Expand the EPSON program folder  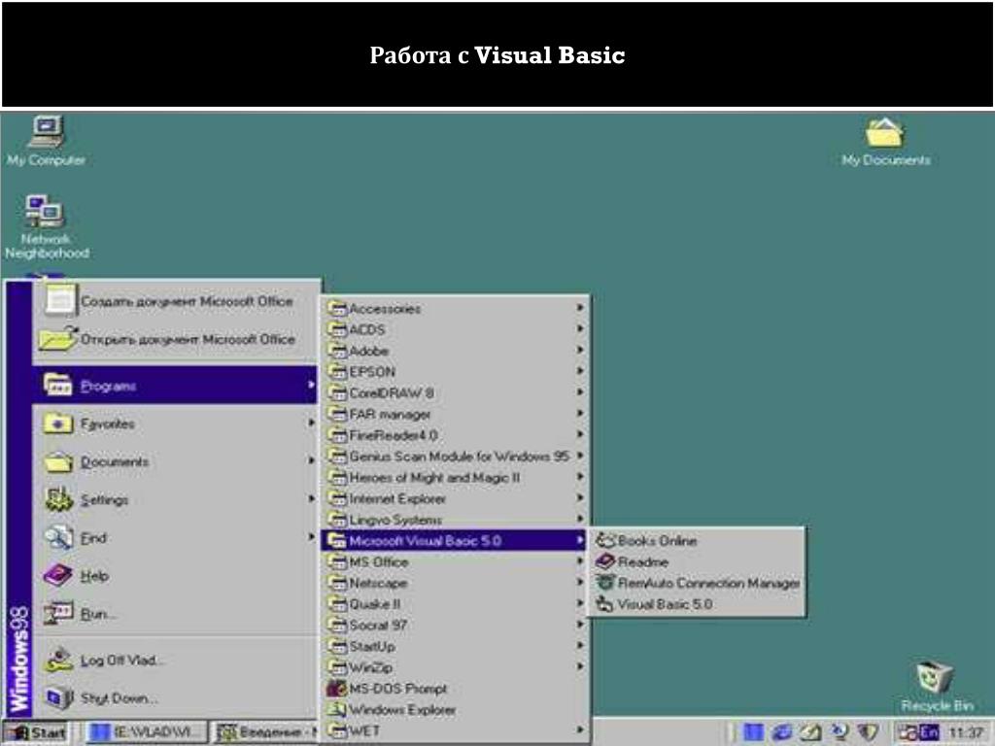(455, 372)
